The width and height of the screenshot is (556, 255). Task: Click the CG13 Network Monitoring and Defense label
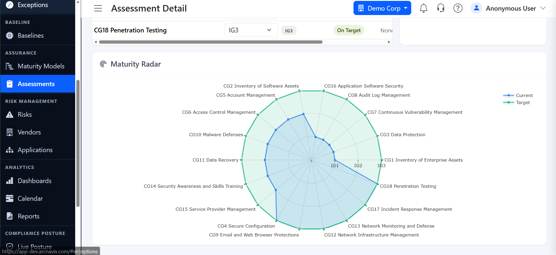pyautogui.click(x=391, y=226)
